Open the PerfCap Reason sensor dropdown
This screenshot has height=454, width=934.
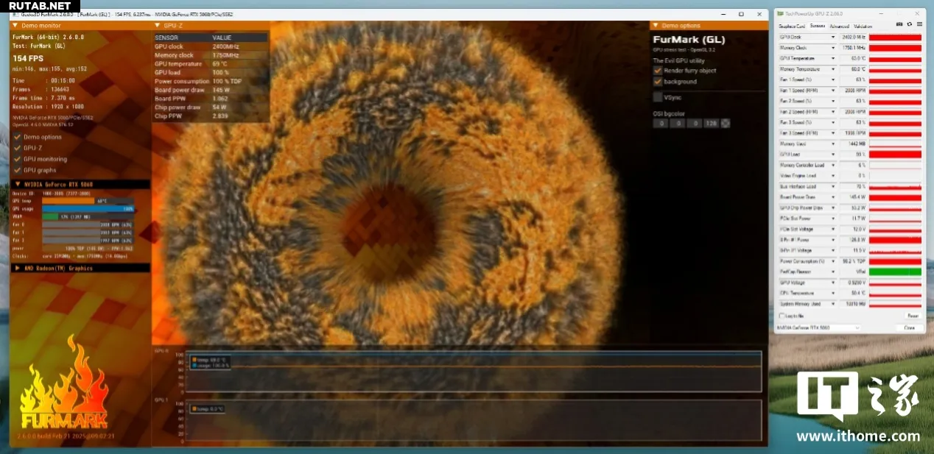pos(833,272)
